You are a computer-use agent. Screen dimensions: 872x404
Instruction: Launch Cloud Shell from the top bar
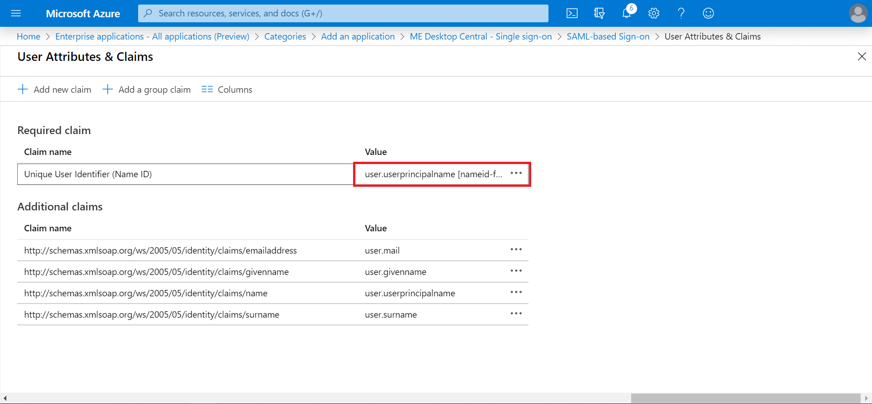(x=572, y=13)
